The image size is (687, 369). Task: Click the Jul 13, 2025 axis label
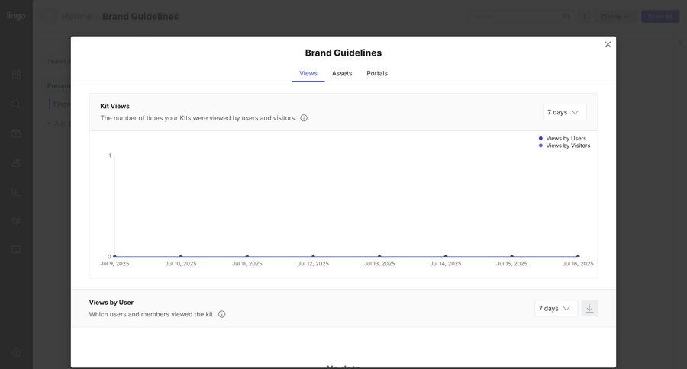379,264
